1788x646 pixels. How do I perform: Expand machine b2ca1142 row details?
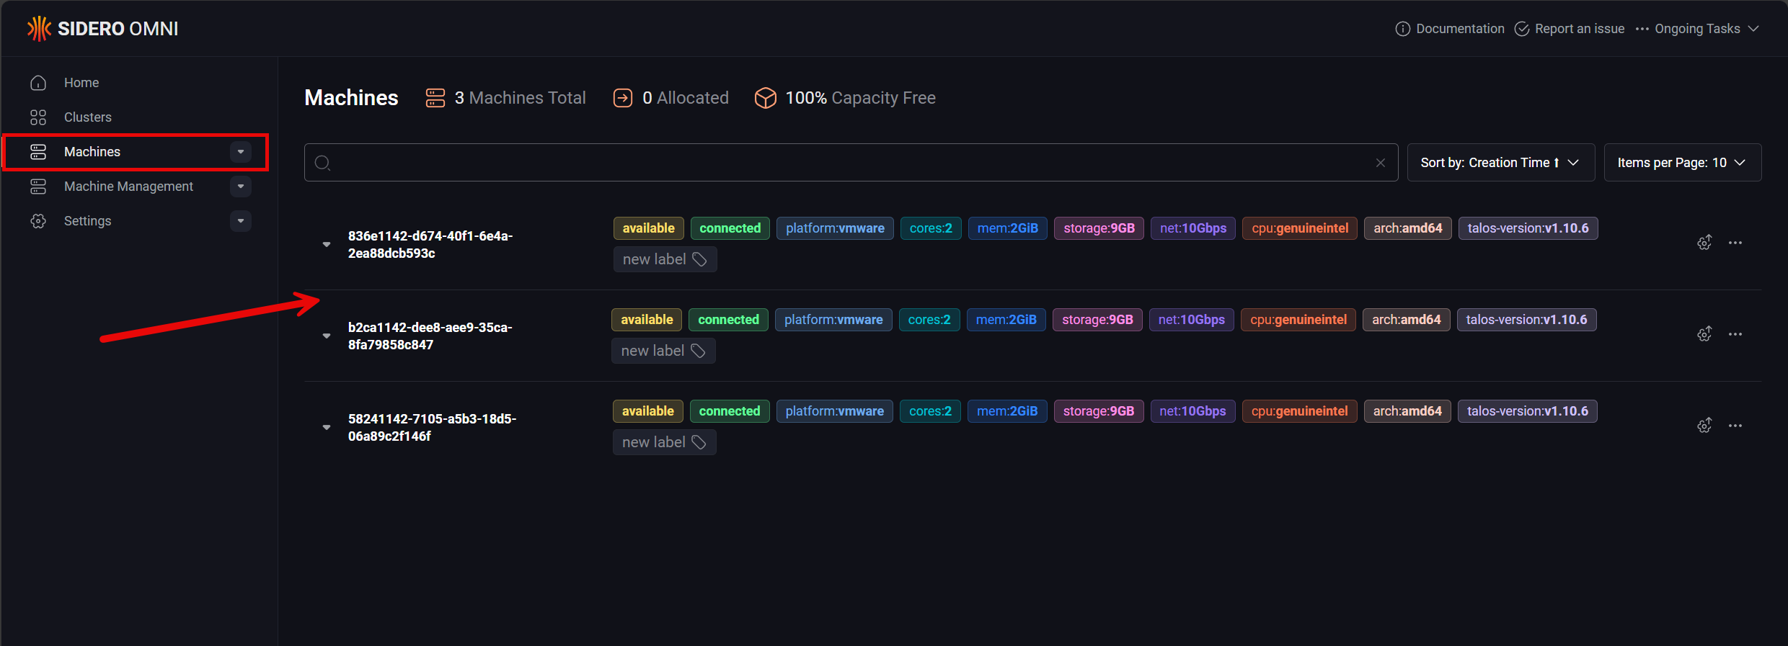click(x=327, y=336)
